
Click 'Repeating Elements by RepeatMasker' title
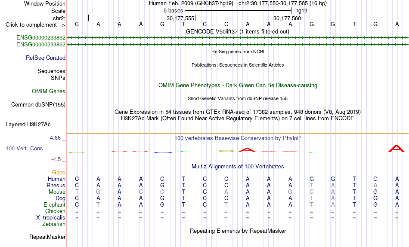[238, 231]
